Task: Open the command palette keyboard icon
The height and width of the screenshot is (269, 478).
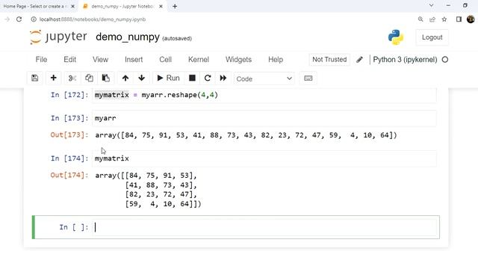Action: click(x=308, y=78)
